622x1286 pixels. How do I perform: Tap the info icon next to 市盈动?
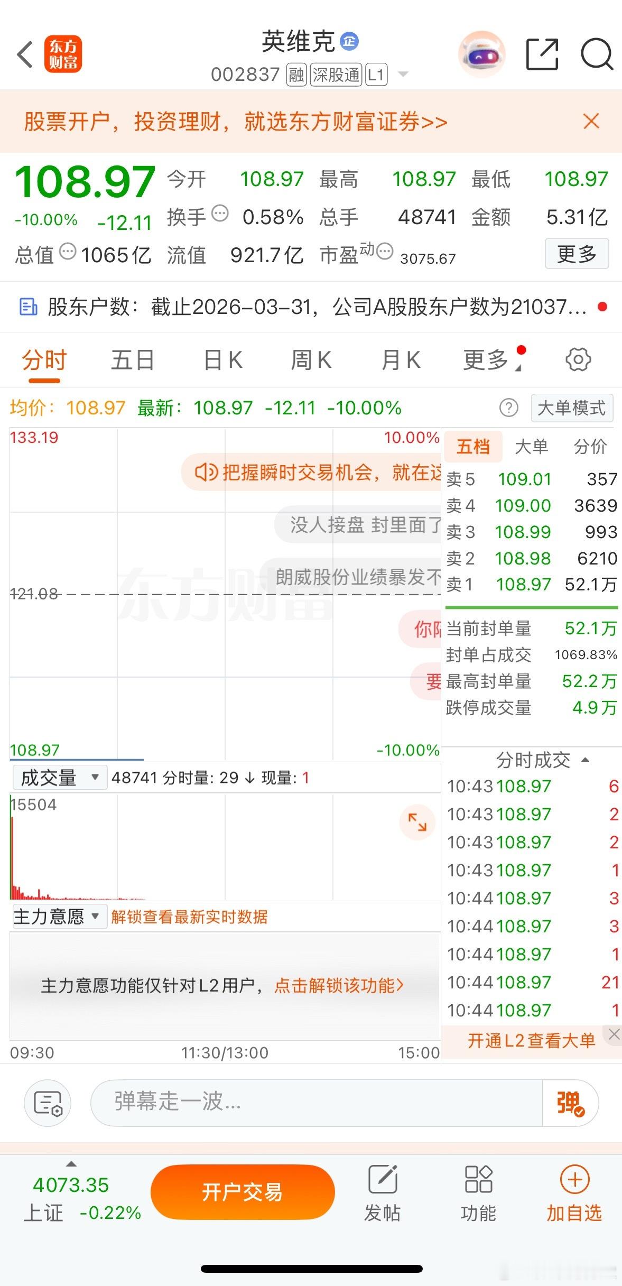click(x=385, y=252)
